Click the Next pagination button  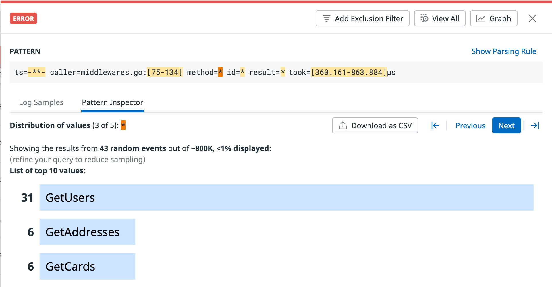[x=506, y=125]
